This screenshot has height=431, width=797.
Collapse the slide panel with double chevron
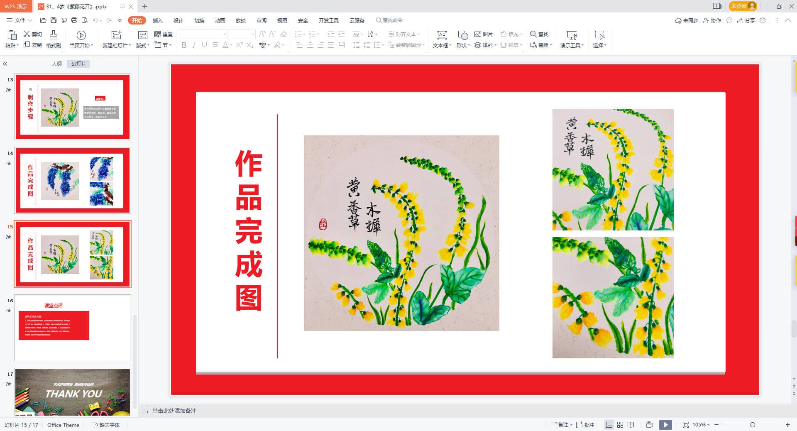[5, 64]
